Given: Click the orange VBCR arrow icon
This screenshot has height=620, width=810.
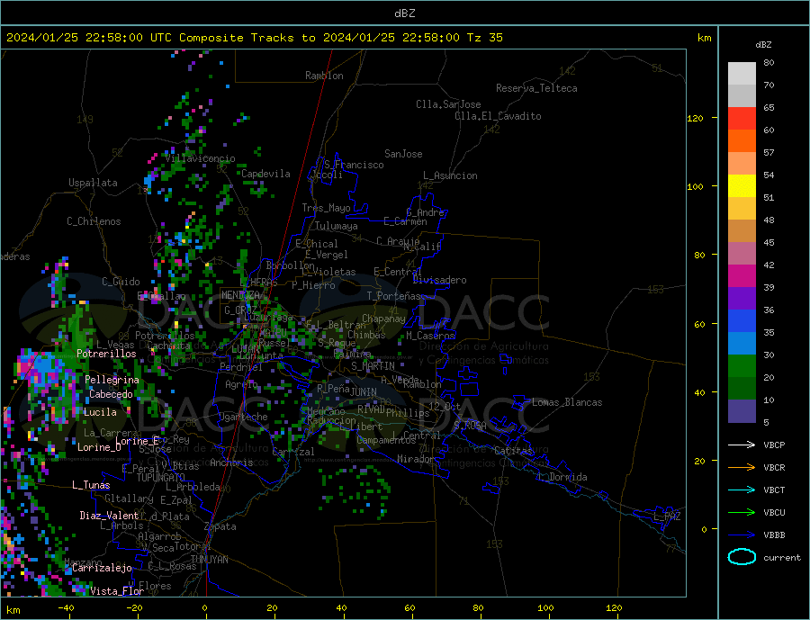Looking at the screenshot, I should (x=742, y=468).
